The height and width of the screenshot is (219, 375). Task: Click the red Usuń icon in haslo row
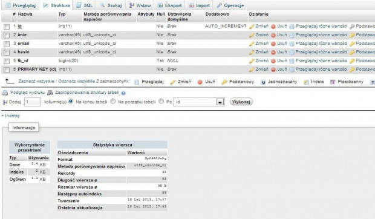tap(273, 53)
